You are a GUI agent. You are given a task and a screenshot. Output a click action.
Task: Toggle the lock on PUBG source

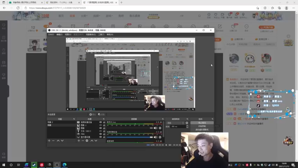coord(104,134)
